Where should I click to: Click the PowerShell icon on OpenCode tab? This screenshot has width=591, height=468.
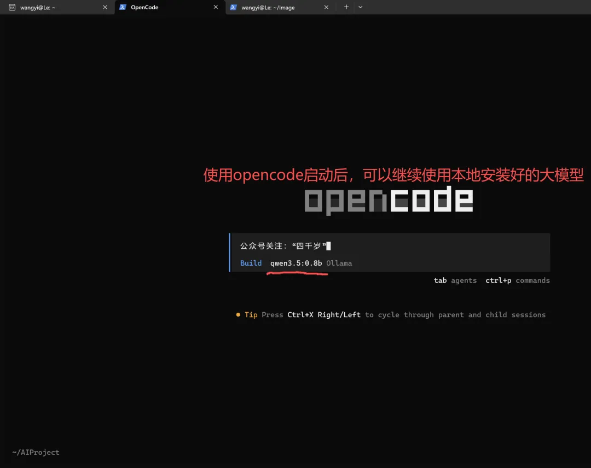coord(123,7)
